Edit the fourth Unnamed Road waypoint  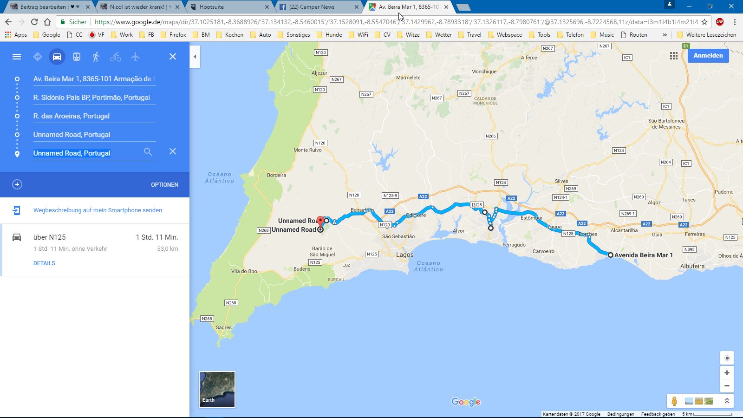pos(94,135)
